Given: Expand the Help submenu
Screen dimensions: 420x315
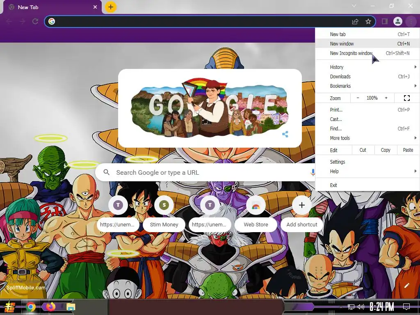Looking at the screenshot, I should tap(367, 171).
